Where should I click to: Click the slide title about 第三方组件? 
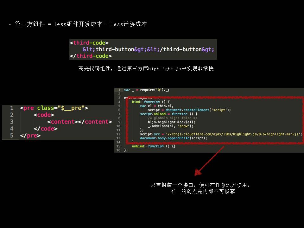[81, 24]
